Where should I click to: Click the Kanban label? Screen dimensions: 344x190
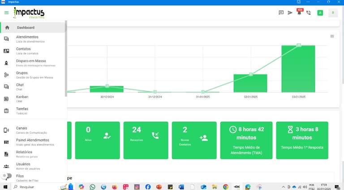22,97
